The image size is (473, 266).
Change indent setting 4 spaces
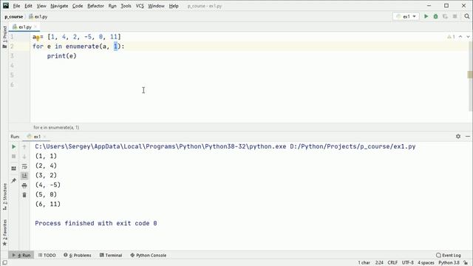(426, 263)
